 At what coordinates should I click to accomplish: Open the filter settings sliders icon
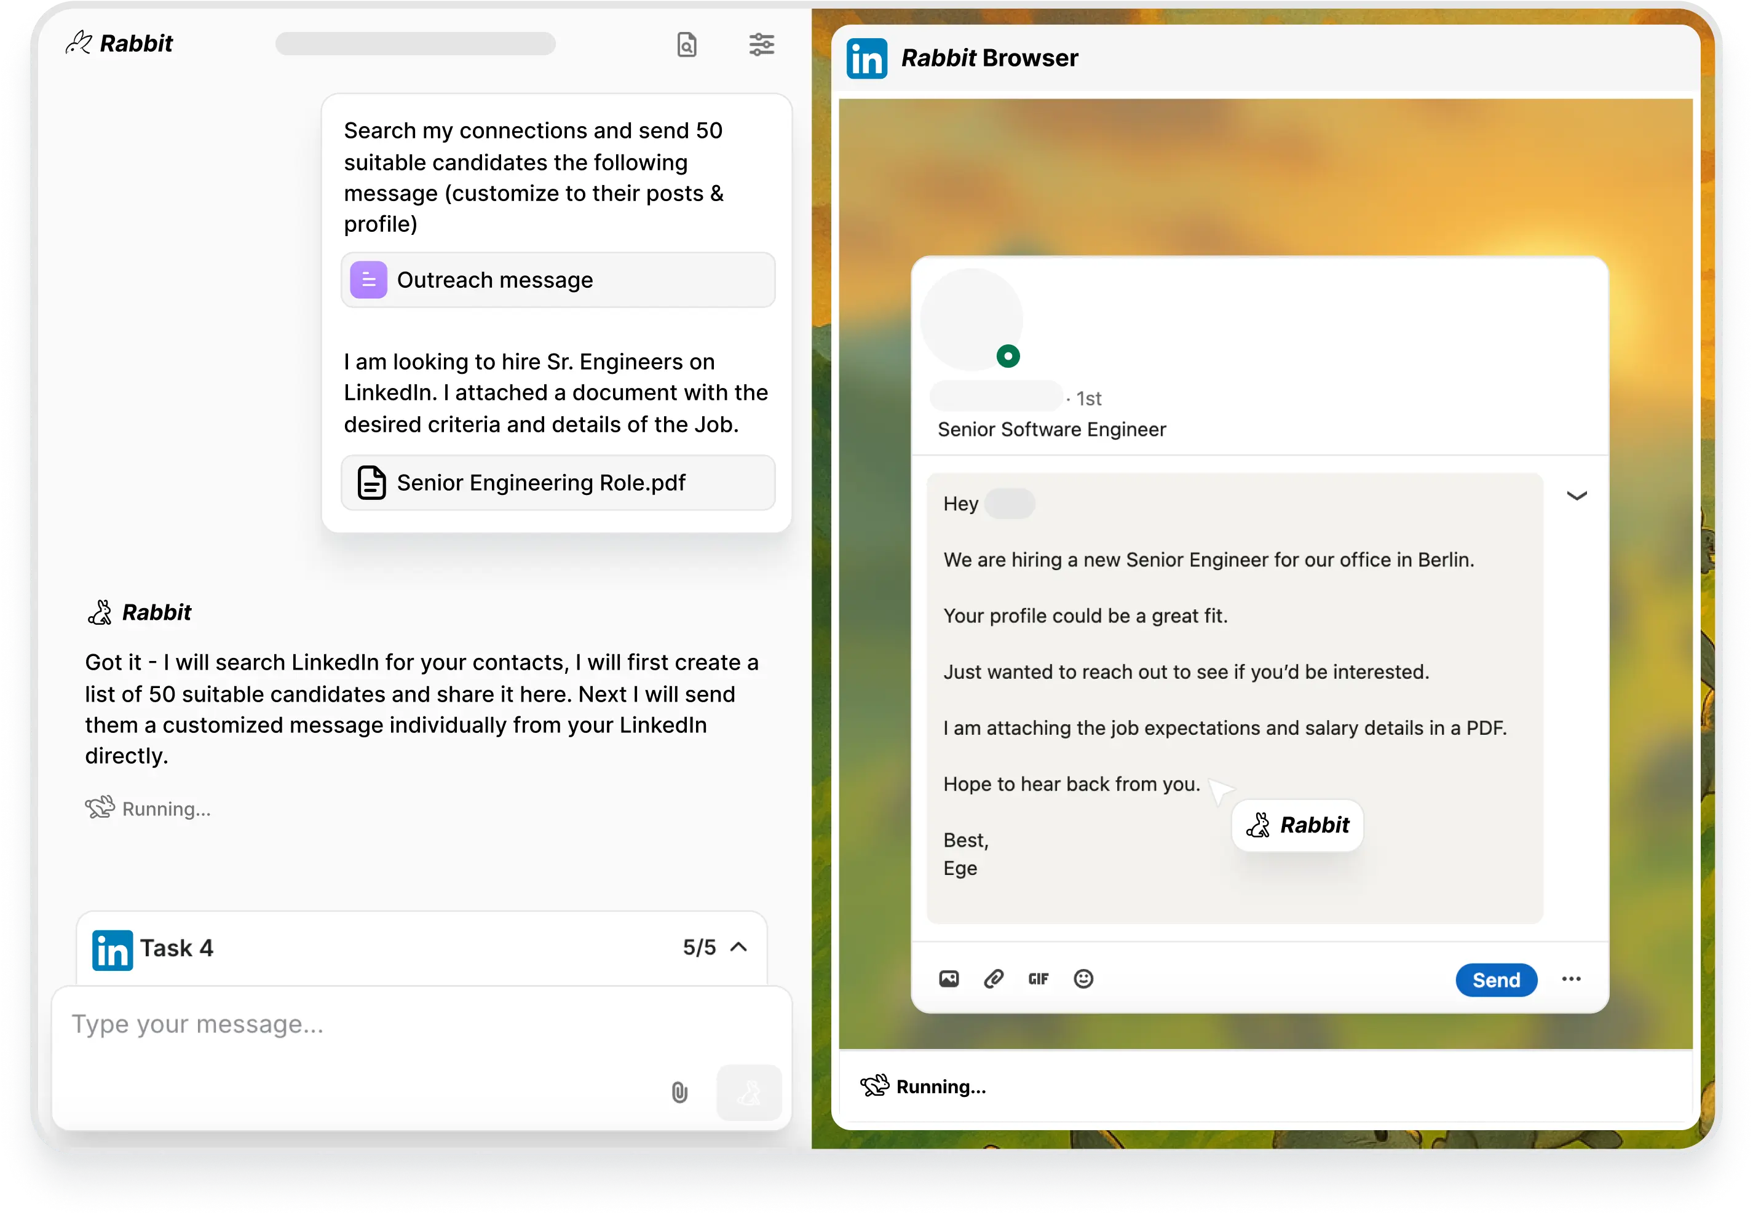point(761,45)
